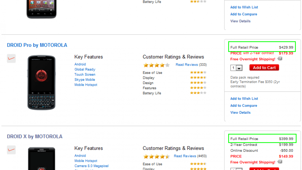
Task: Add the DROID Pro to Compare
Action: click(x=244, y=106)
